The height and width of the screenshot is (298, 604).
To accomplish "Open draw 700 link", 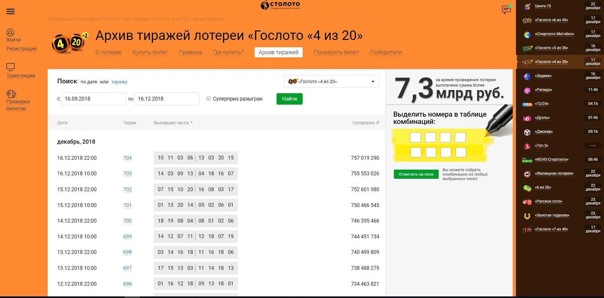I will [127, 221].
